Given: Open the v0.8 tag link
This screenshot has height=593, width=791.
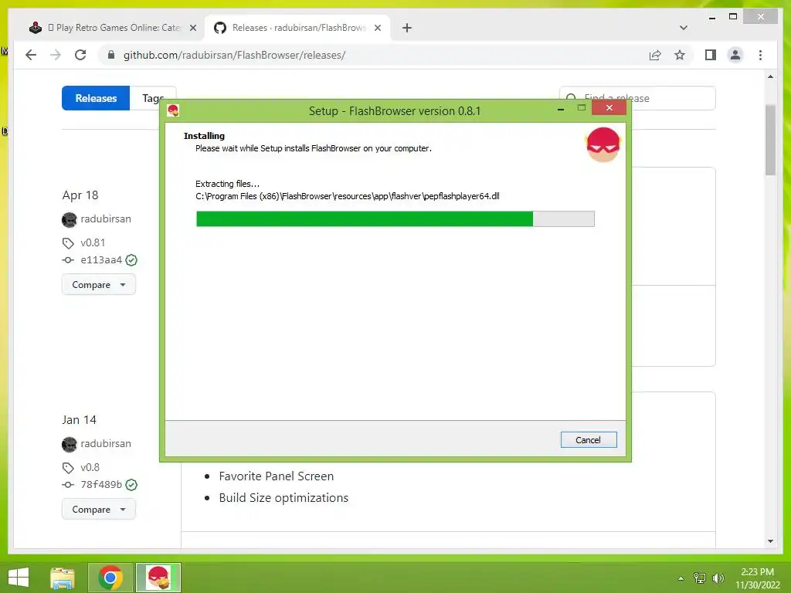Looking at the screenshot, I should click(x=90, y=467).
